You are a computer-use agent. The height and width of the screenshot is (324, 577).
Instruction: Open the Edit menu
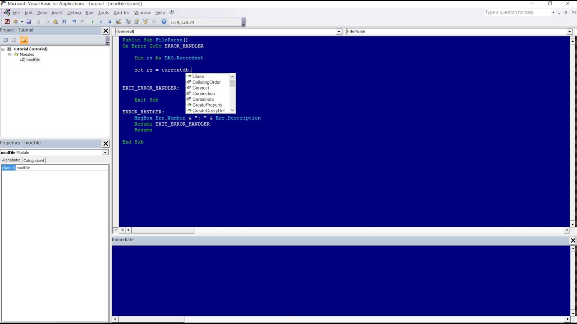(x=28, y=13)
